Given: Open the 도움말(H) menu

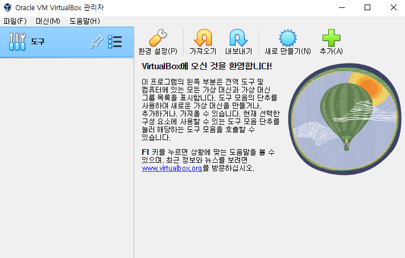Looking at the screenshot, I should (x=84, y=21).
